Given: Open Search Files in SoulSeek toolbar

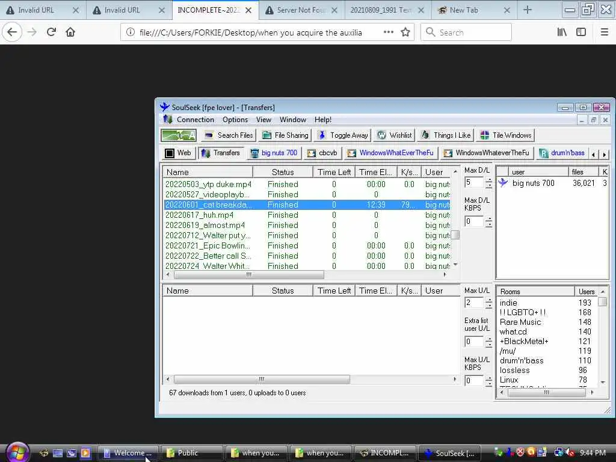Looking at the screenshot, I should pos(229,135).
